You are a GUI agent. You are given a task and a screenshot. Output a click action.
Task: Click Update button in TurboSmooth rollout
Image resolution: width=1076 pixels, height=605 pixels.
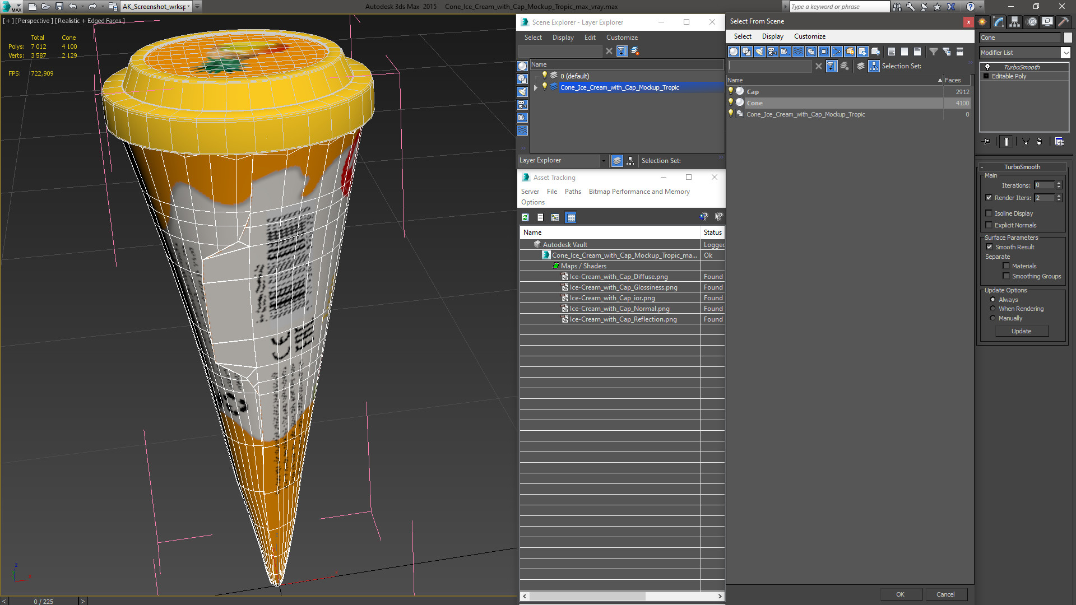point(1022,331)
